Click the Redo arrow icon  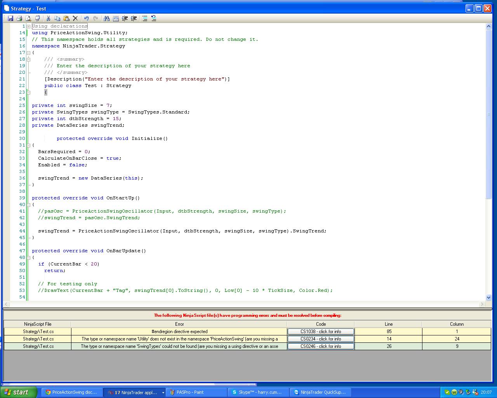point(95,18)
